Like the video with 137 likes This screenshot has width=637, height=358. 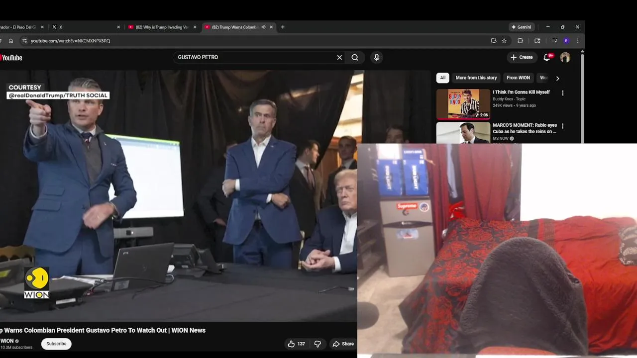point(296,344)
